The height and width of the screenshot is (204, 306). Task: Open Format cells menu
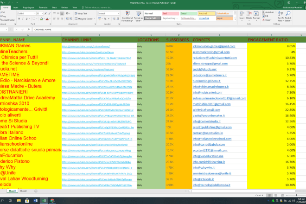(256, 16)
